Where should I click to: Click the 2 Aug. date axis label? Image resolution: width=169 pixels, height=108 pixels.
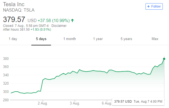(x=42, y=103)
